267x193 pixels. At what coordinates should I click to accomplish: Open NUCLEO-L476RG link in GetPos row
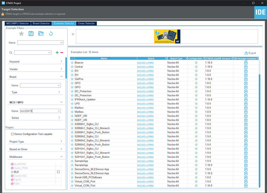point(145,79)
